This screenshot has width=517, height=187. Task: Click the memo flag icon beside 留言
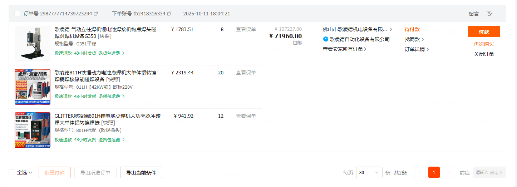[x=489, y=14]
